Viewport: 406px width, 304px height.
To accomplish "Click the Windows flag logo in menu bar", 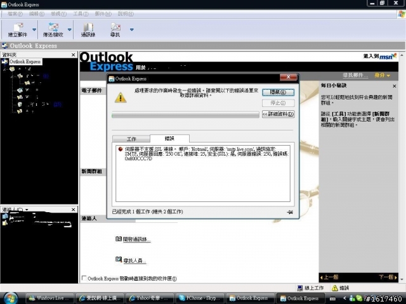I will click(x=402, y=14).
